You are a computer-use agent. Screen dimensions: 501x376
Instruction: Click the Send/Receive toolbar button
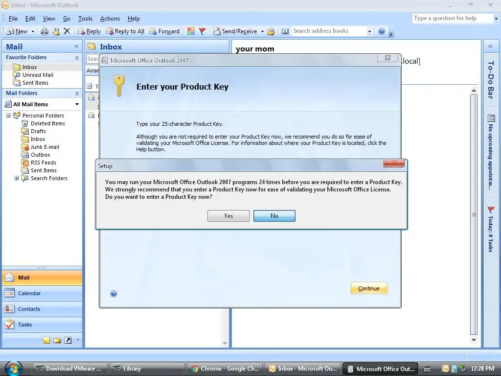tap(235, 31)
